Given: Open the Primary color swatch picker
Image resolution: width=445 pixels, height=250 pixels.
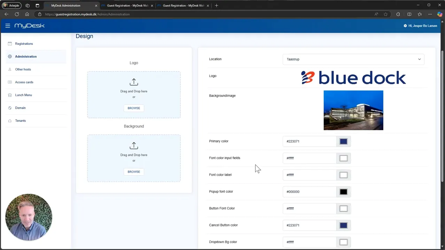Looking at the screenshot, I should tap(343, 141).
